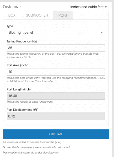This screenshot has width=114, height=157.
Task: Open the port Type dropdown
Action: point(56,33)
